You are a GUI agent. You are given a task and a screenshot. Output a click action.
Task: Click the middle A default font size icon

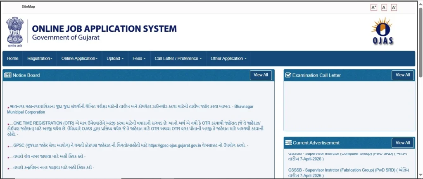[384, 7]
